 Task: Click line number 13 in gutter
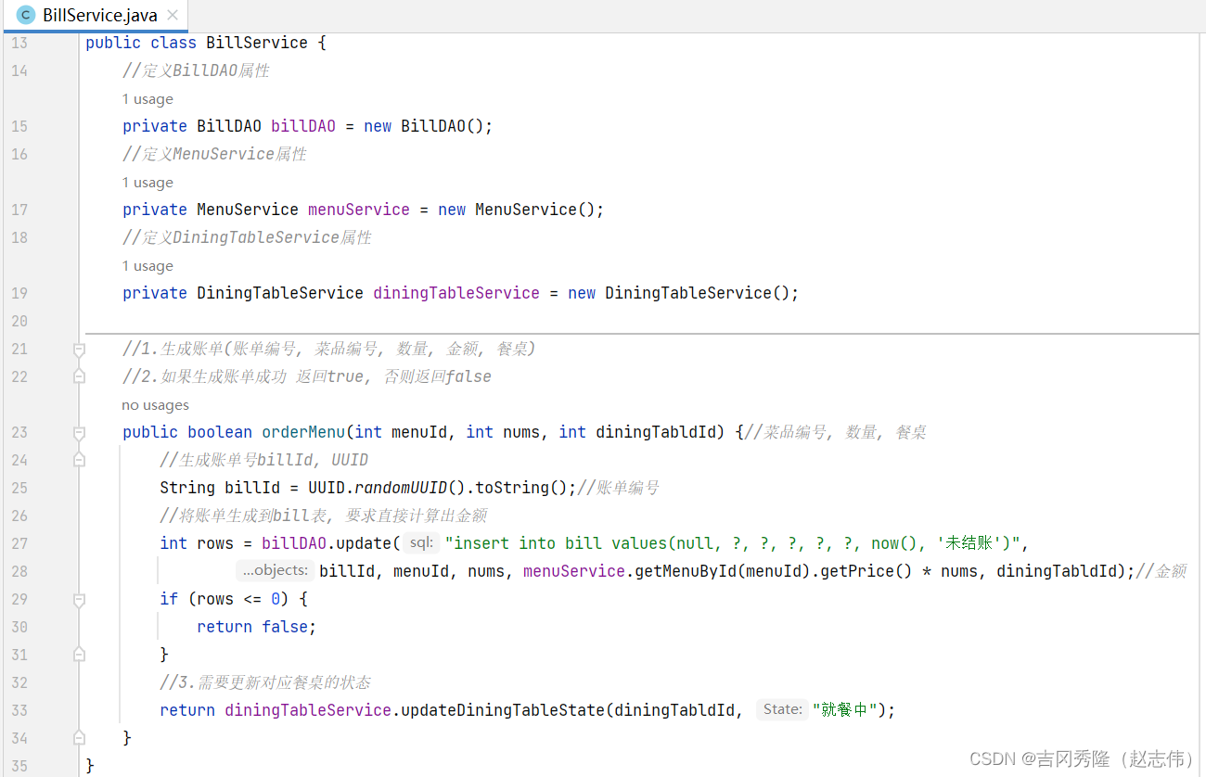[19, 43]
